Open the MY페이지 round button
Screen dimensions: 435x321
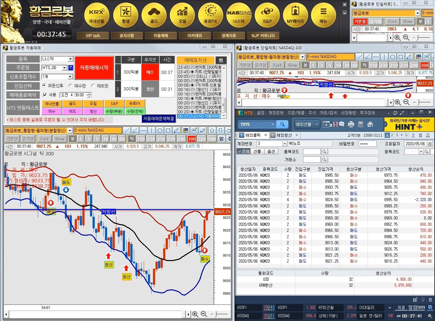point(295,15)
